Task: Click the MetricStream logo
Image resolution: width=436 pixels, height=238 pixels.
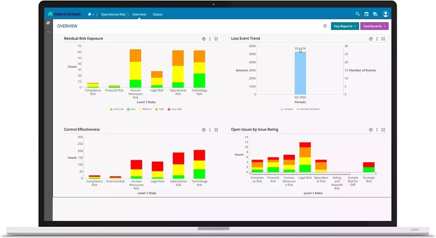Action: pos(64,14)
